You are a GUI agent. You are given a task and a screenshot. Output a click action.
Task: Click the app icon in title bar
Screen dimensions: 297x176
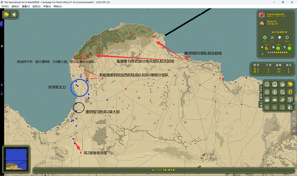pos(2,2)
